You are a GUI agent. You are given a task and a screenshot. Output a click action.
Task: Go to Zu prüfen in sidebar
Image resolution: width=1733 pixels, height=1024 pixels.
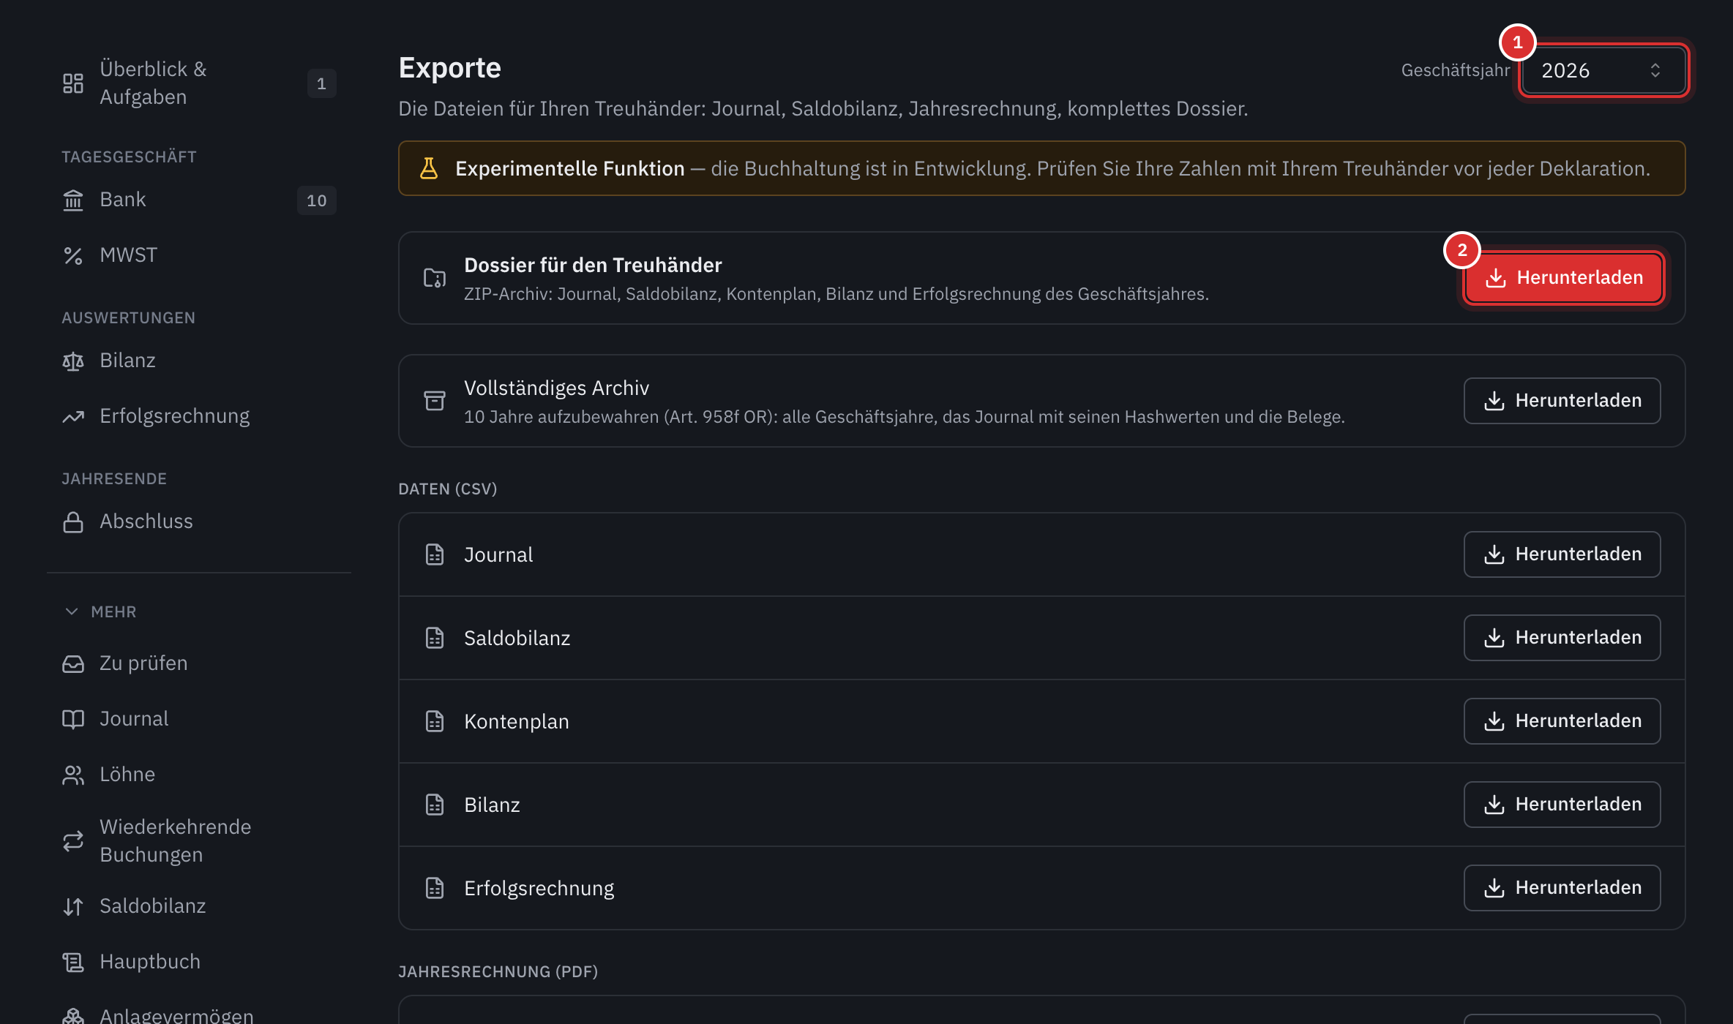coord(199,663)
